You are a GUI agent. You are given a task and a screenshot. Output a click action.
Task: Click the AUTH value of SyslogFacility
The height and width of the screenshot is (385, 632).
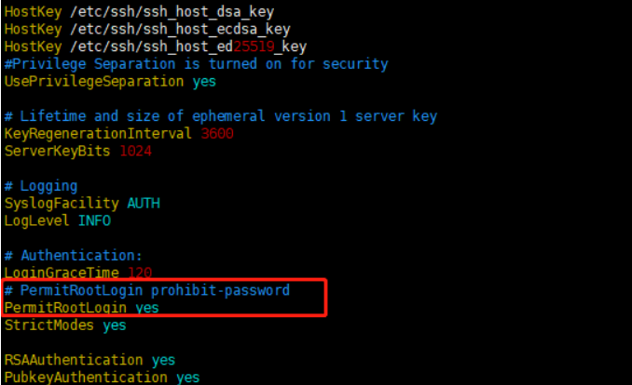click(143, 203)
